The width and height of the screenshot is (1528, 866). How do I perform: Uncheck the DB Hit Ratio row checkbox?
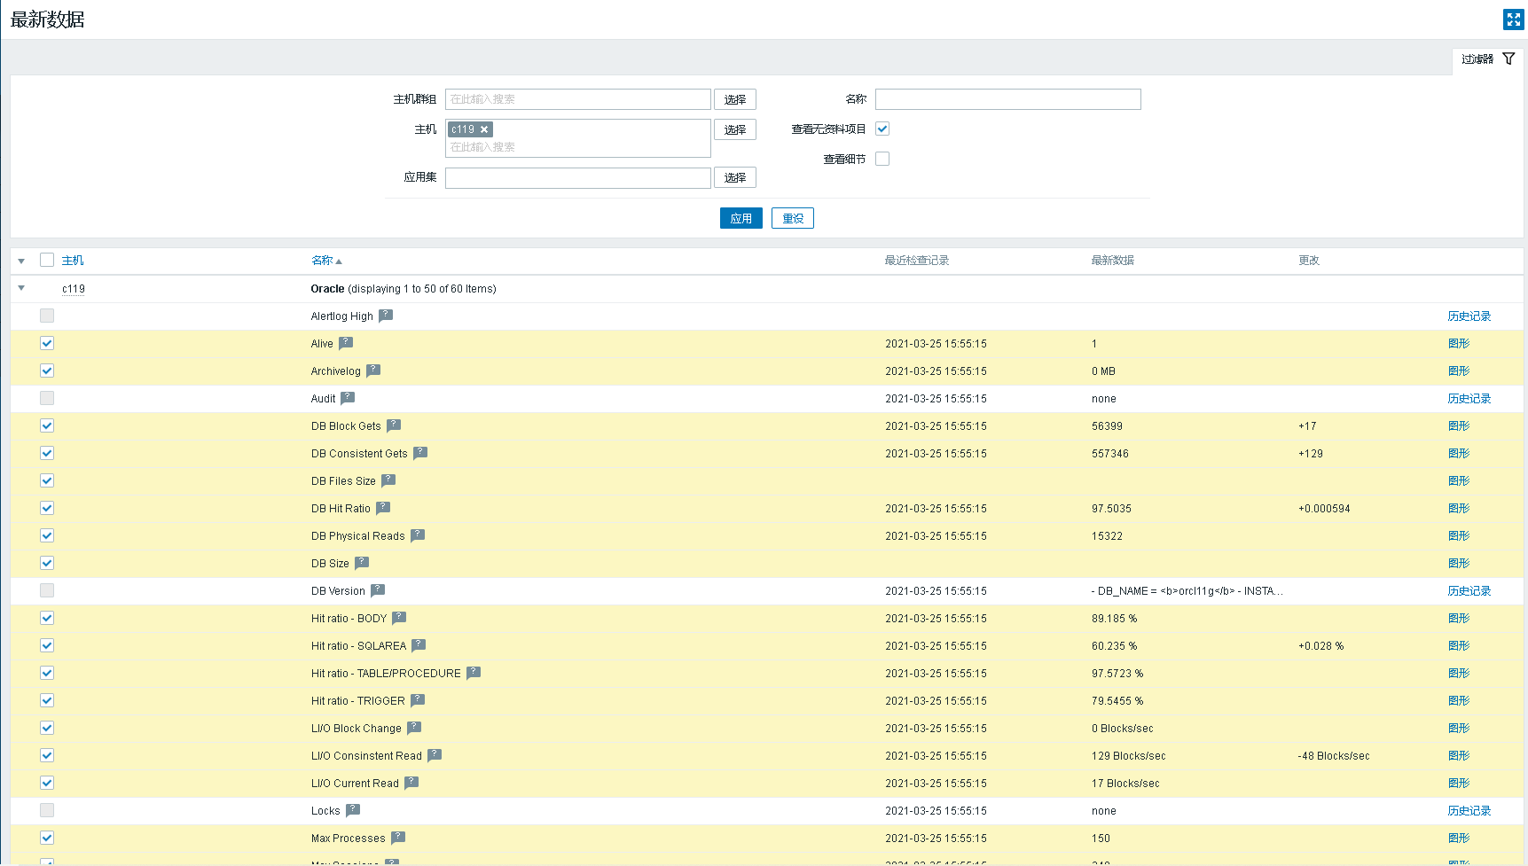[47, 508]
